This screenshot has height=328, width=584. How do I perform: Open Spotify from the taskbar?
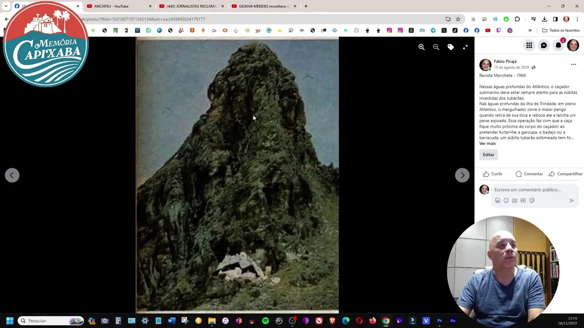pos(266,321)
